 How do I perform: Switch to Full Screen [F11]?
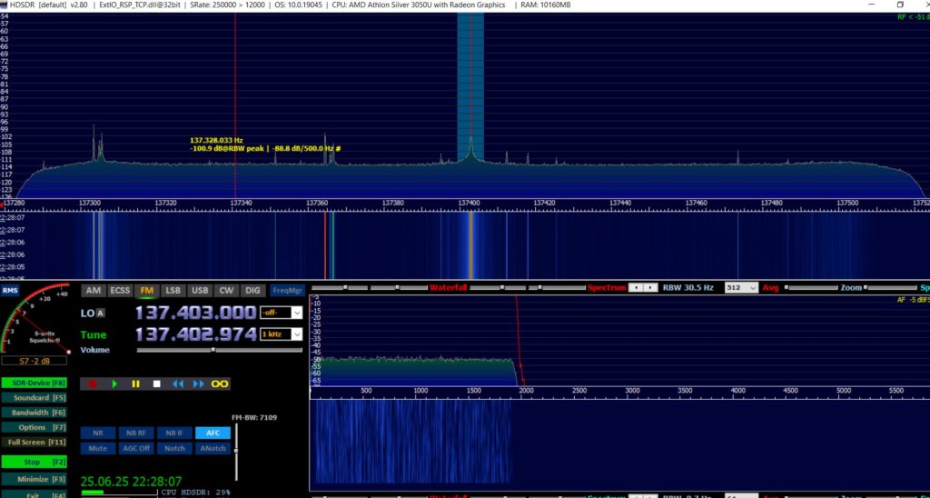pos(35,443)
